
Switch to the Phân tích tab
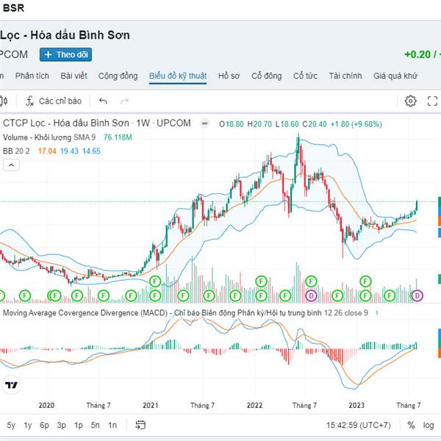32,76
